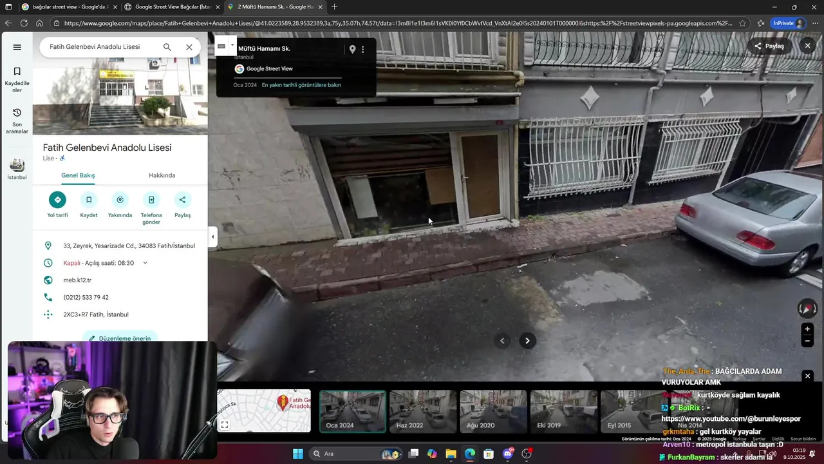Click the Yol tarifi directions button
This screenshot has height=464, width=824.
point(57,205)
